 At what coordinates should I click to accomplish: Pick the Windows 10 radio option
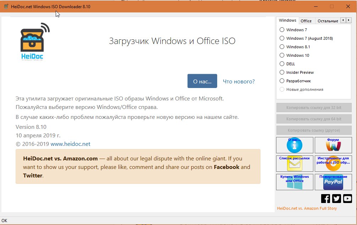tap(282, 55)
